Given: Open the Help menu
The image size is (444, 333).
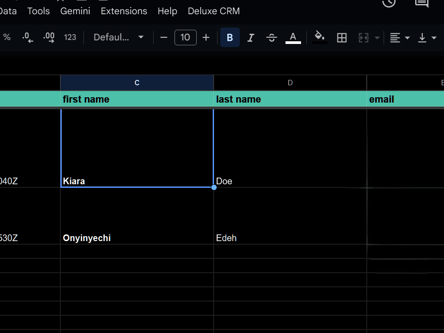Looking at the screenshot, I should point(167,11).
